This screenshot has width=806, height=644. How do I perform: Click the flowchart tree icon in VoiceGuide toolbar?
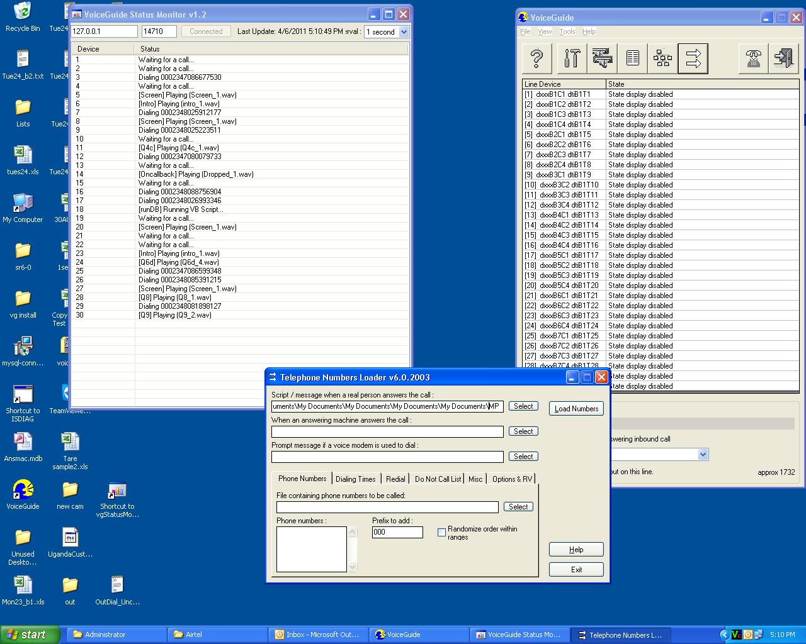pyautogui.click(x=662, y=58)
